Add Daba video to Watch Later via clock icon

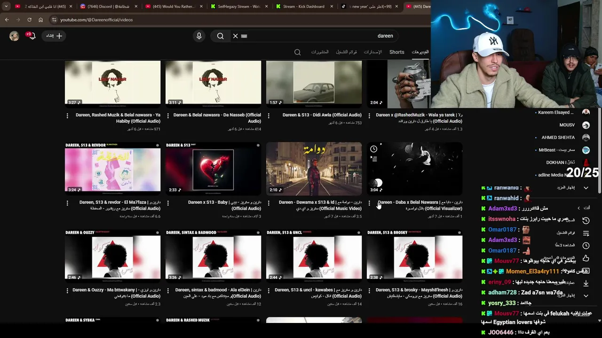pos(373,149)
